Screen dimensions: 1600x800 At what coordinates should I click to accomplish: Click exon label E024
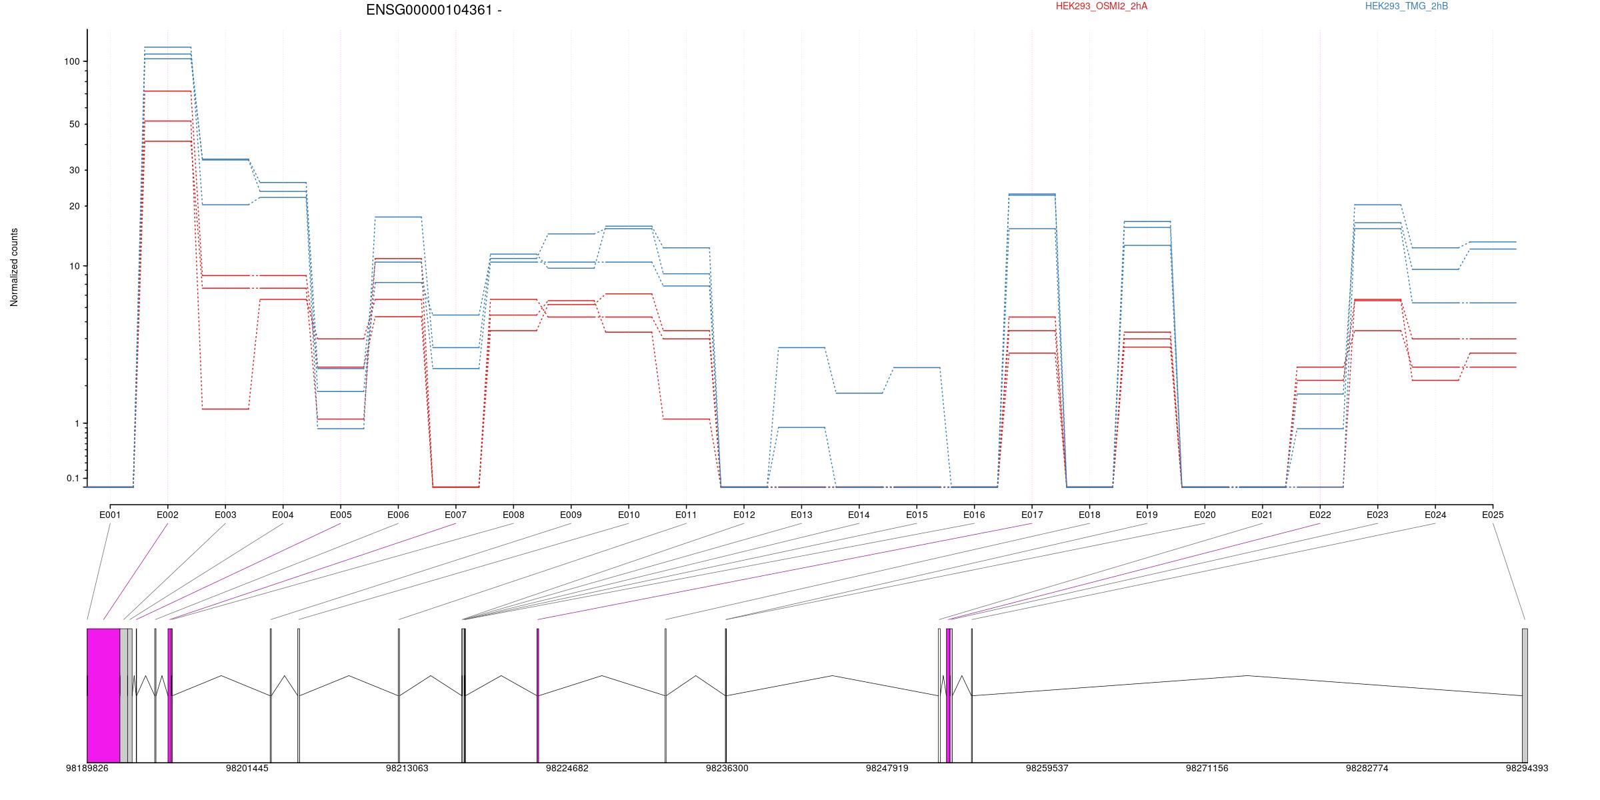(1435, 515)
